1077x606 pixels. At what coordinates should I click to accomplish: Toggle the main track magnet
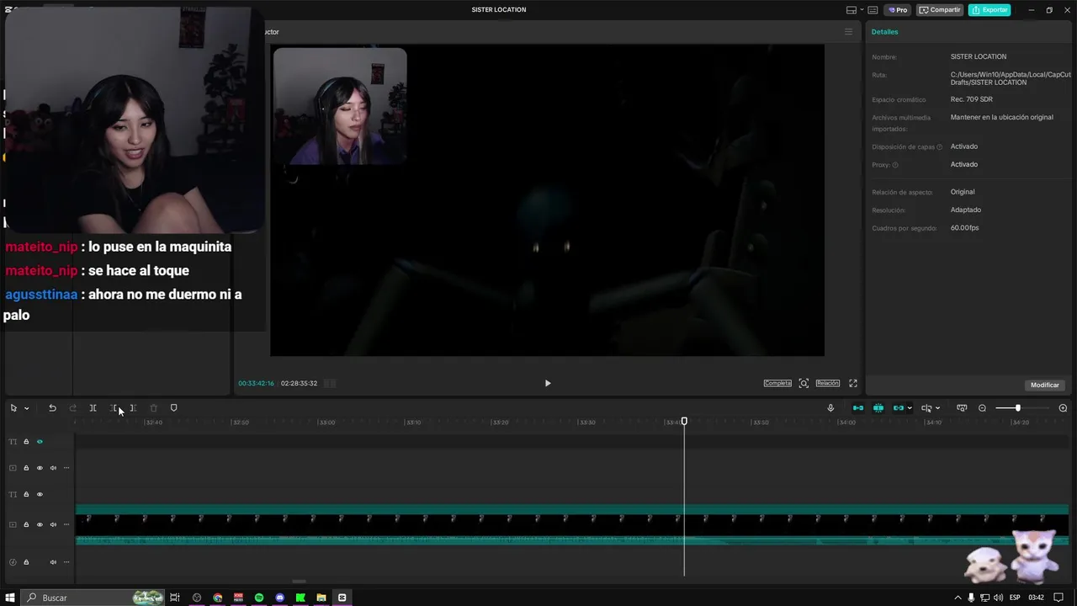coord(858,408)
